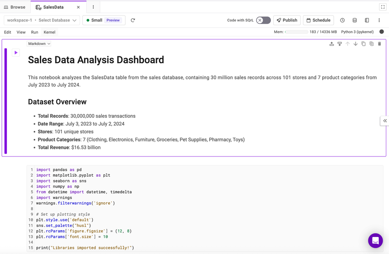Run the markdown cell with play button
Viewport: 389px width, 254px height.
coord(16,53)
